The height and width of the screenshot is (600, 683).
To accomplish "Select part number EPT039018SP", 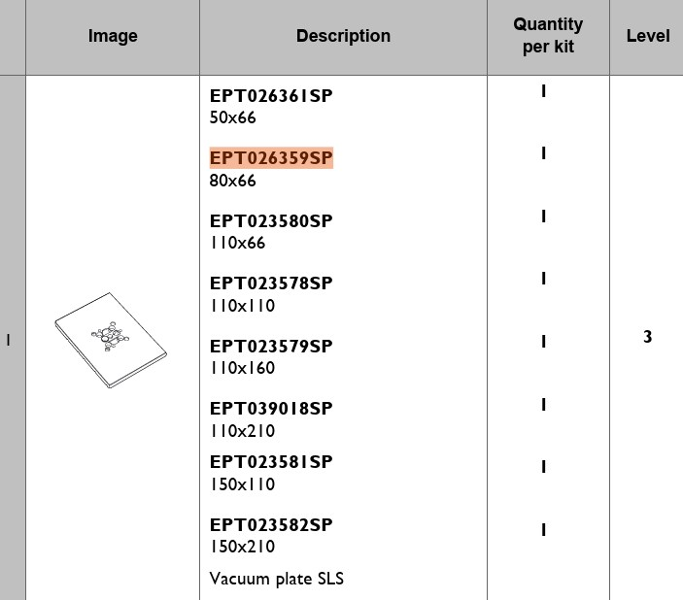I will [271, 409].
